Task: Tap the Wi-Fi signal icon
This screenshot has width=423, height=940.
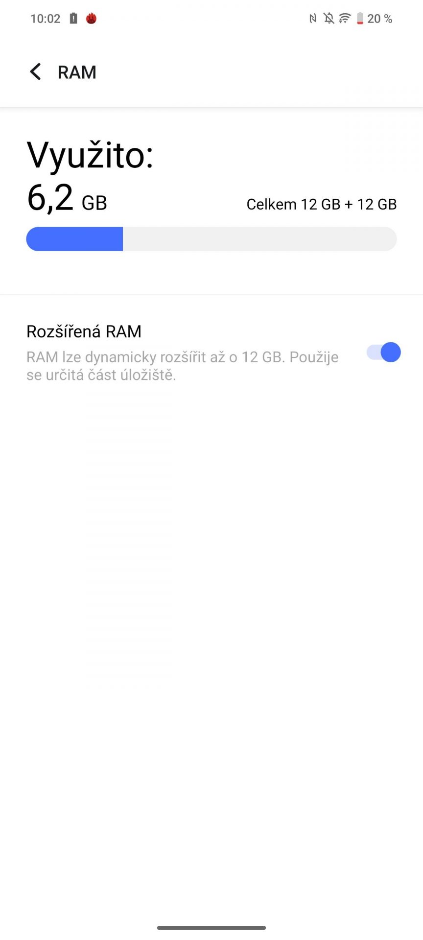Action: (345, 19)
